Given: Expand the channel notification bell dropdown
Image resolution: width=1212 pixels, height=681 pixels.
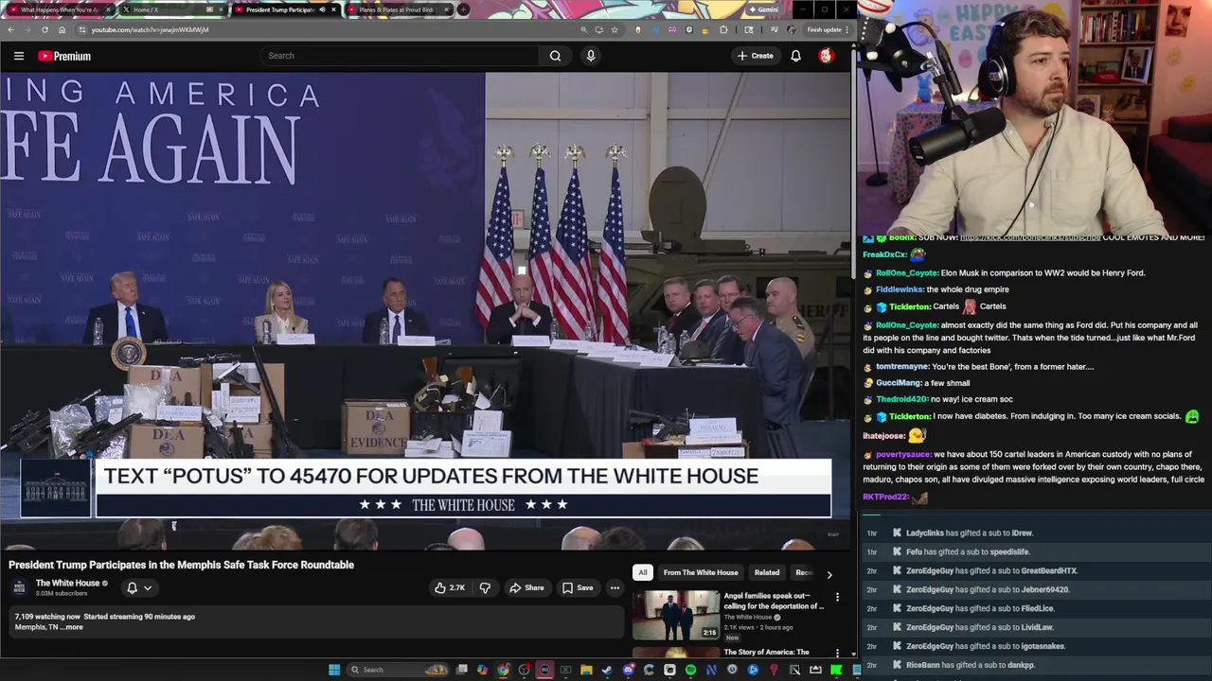Looking at the screenshot, I should [139, 587].
